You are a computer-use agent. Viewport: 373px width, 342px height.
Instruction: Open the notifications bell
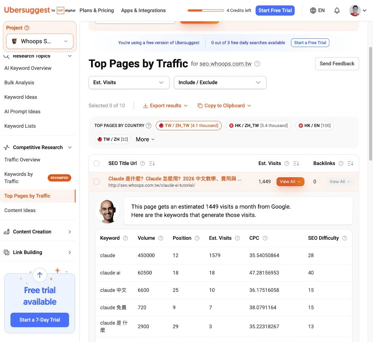[337, 10]
